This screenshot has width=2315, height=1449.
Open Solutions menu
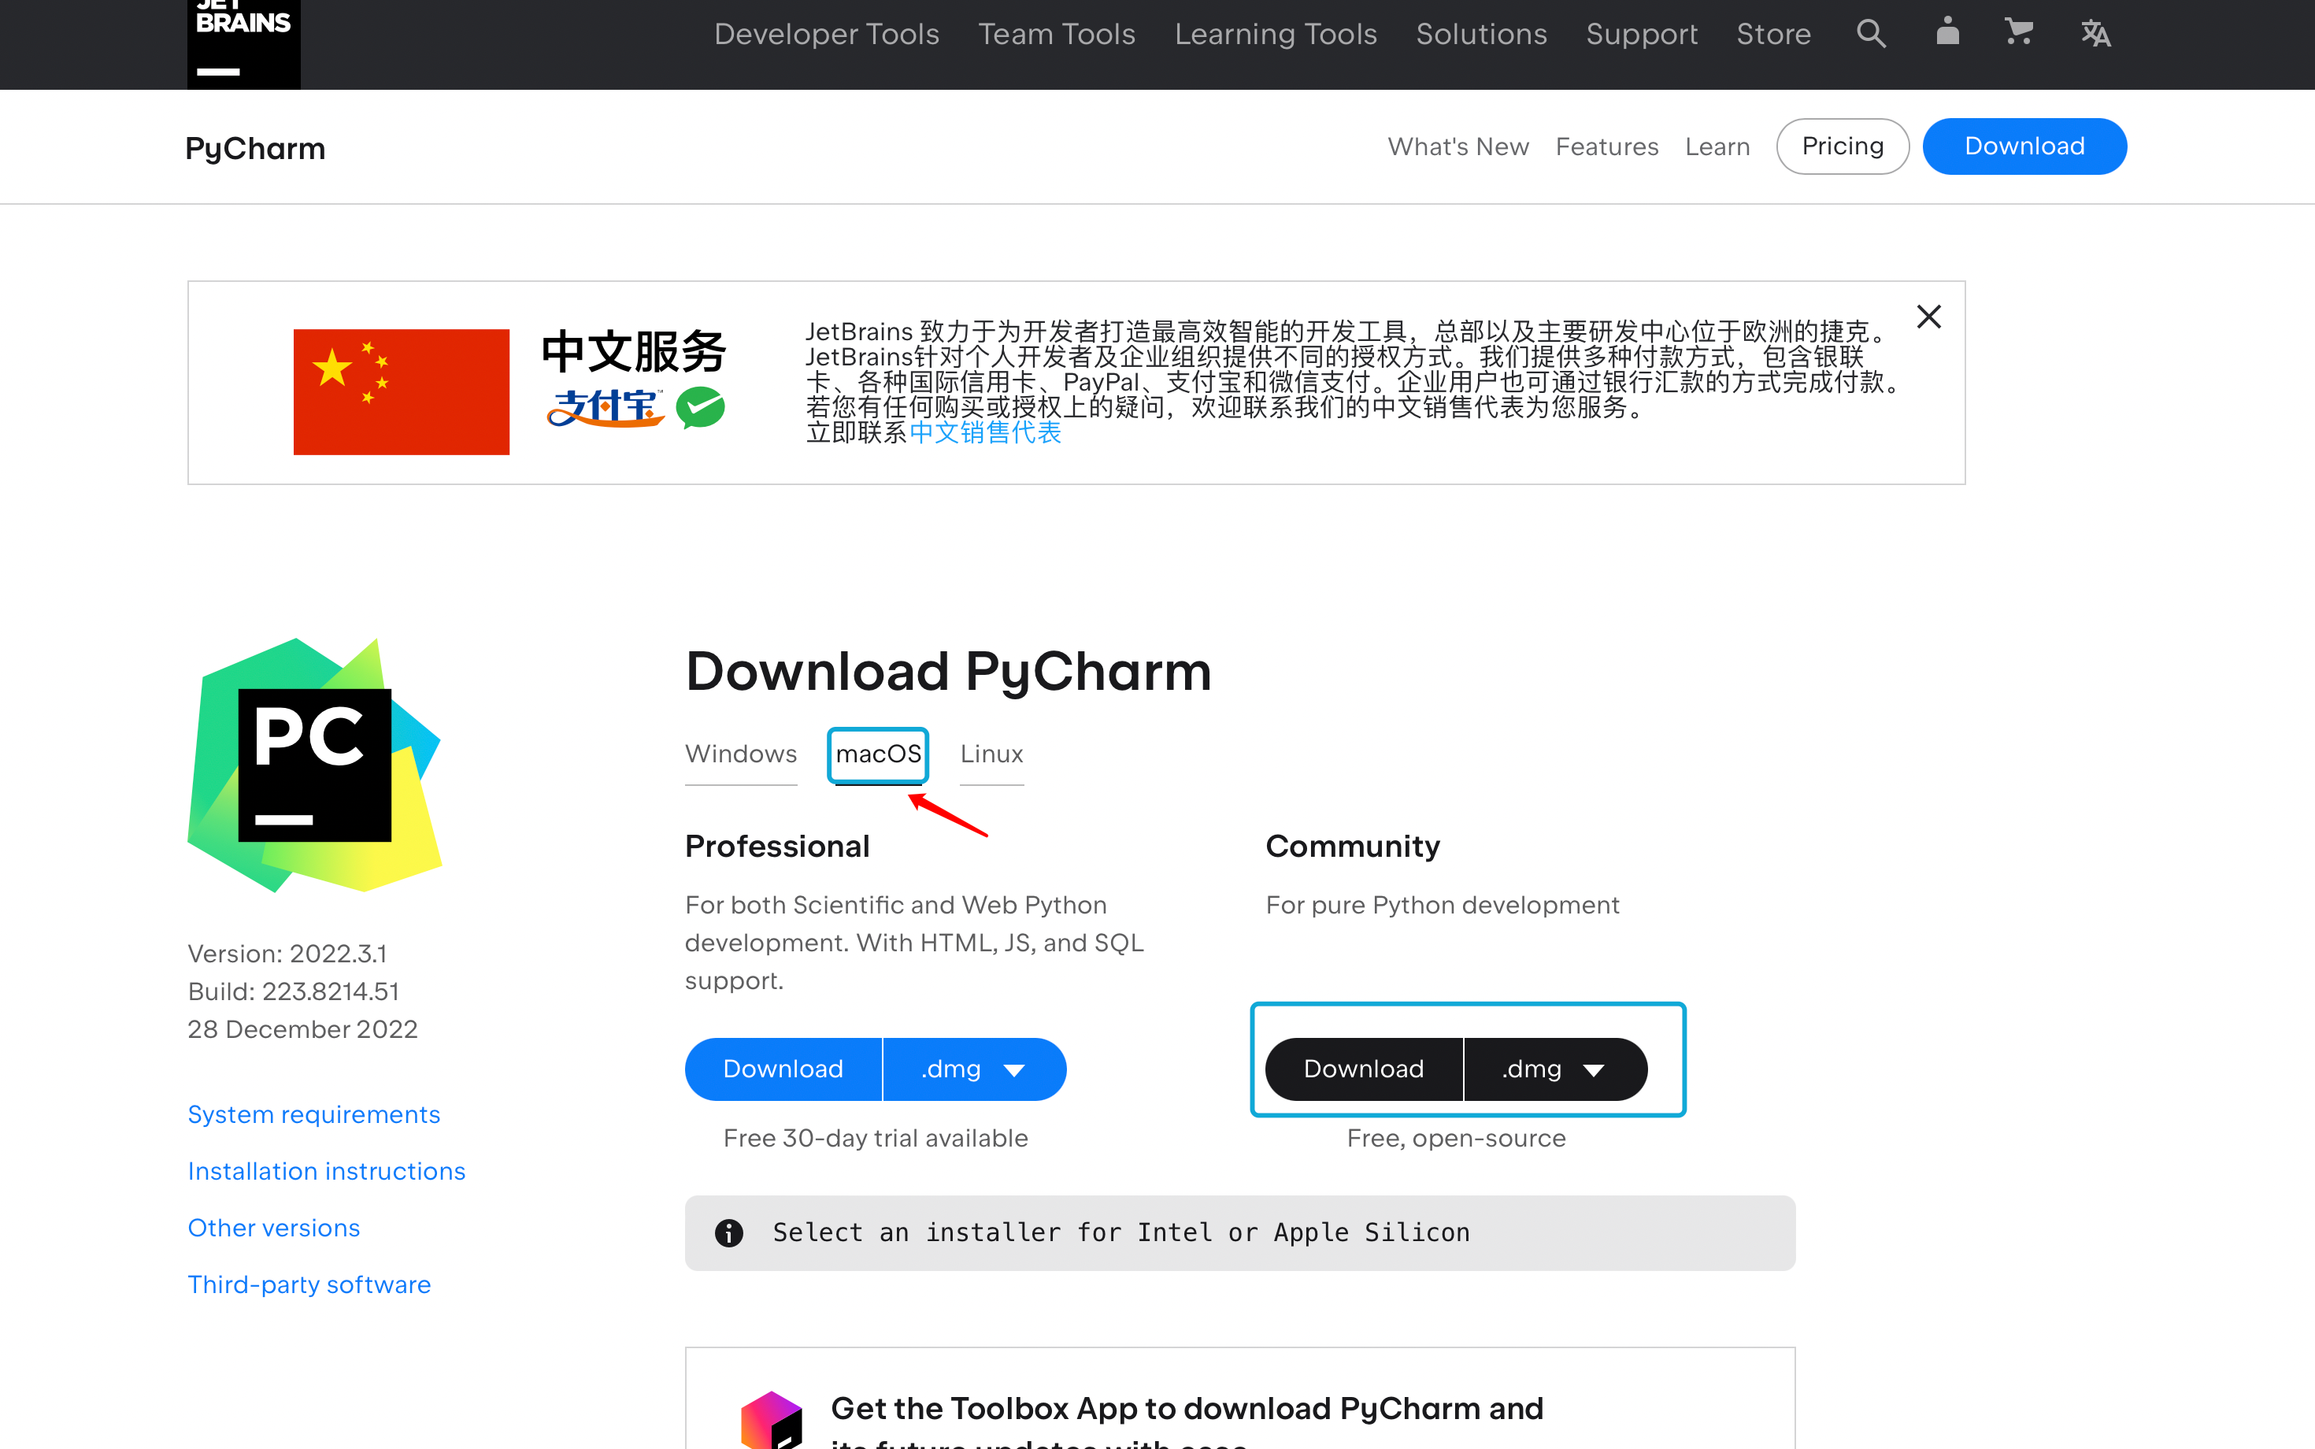pyautogui.click(x=1481, y=35)
